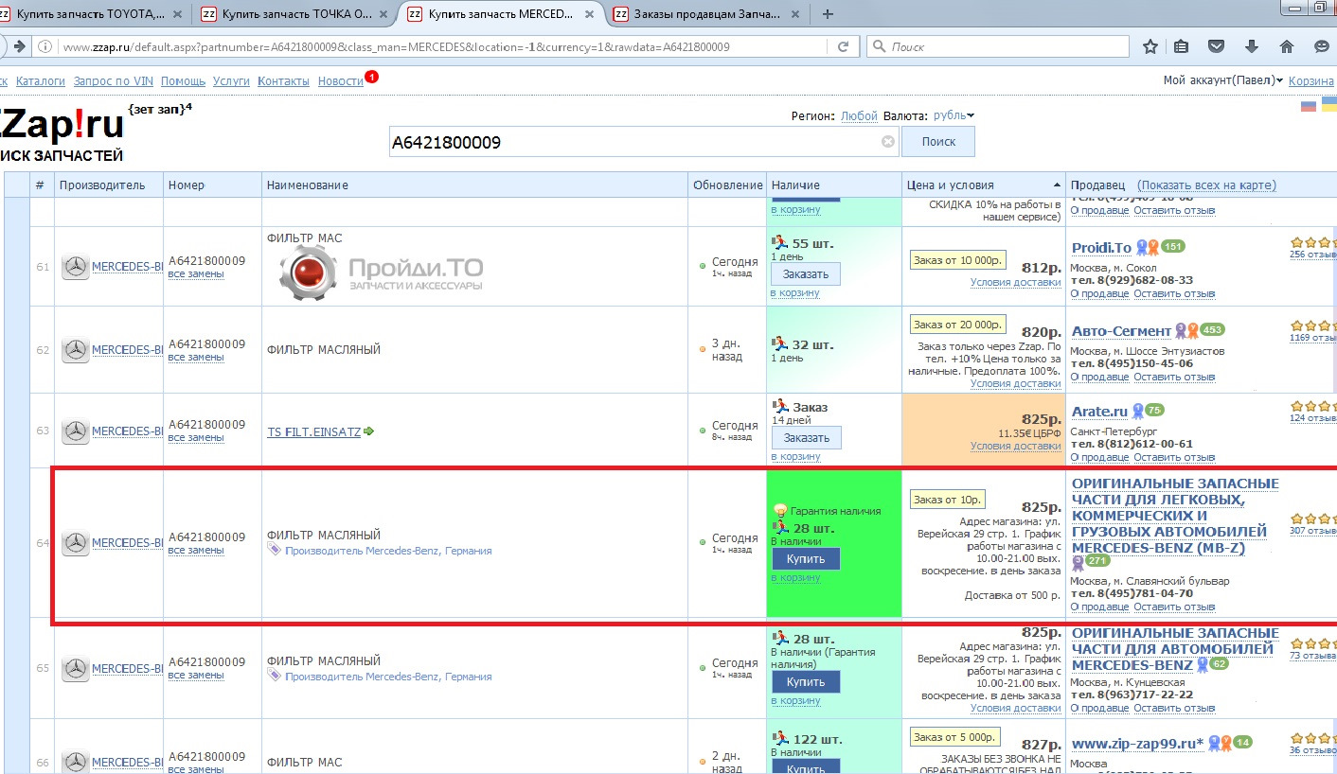Click Заказ от 10 000р. badge
The width and height of the screenshot is (1337, 774).
click(x=957, y=259)
